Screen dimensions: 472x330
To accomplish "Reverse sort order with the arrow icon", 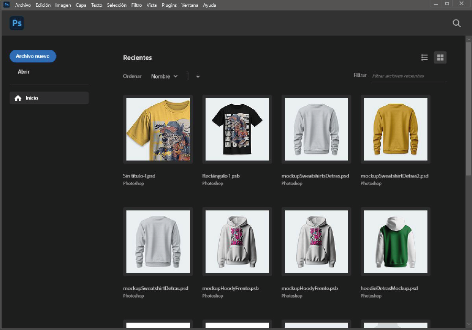I will [x=198, y=76].
